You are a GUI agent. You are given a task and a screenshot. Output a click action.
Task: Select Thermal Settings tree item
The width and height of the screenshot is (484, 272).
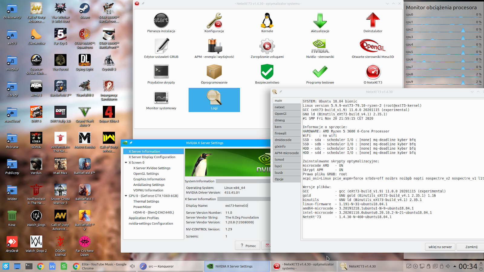(x=146, y=201)
